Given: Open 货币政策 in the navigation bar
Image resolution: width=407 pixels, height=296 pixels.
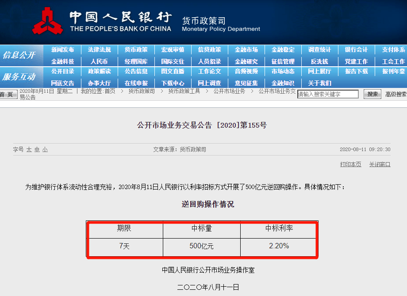Looking at the screenshot, I should (136, 49).
